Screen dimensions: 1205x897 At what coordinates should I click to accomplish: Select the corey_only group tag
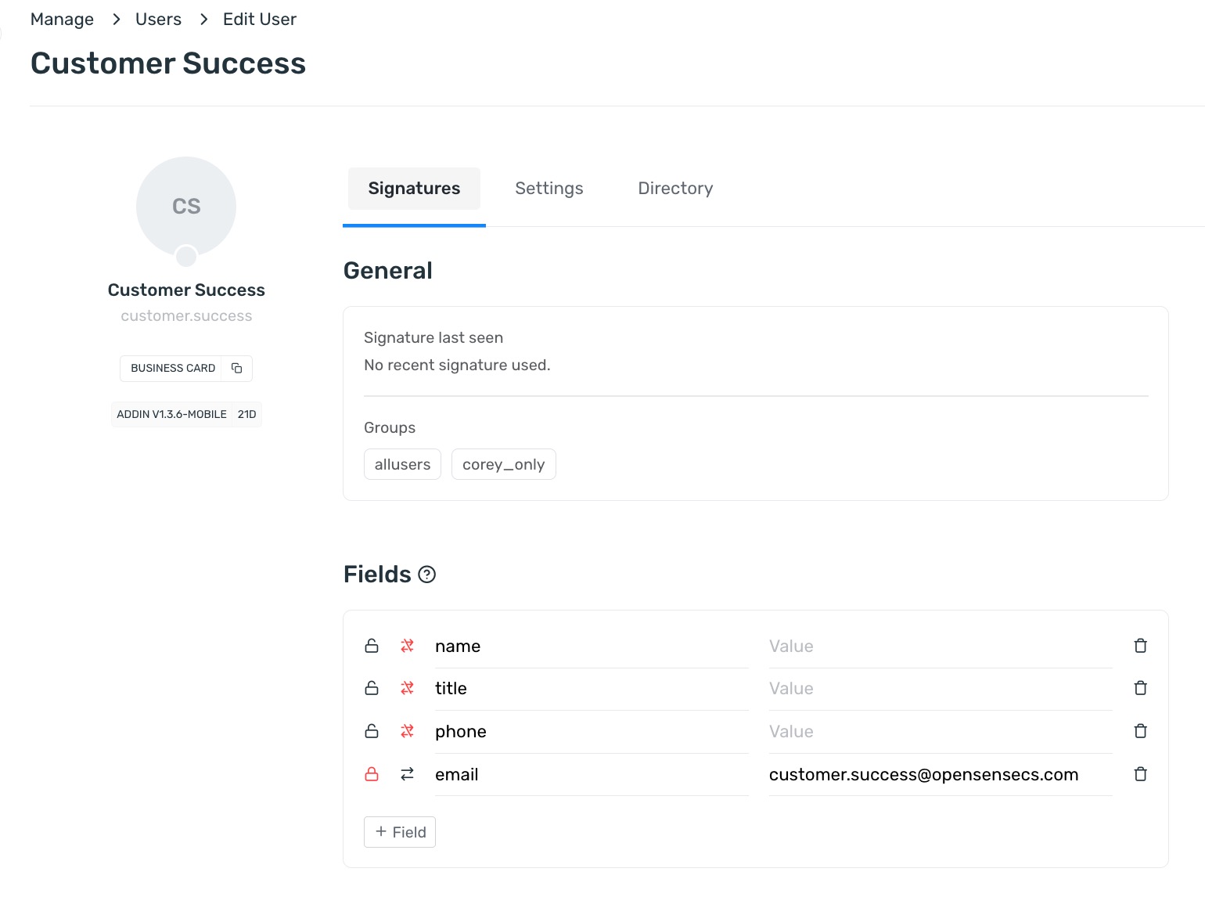tap(504, 464)
